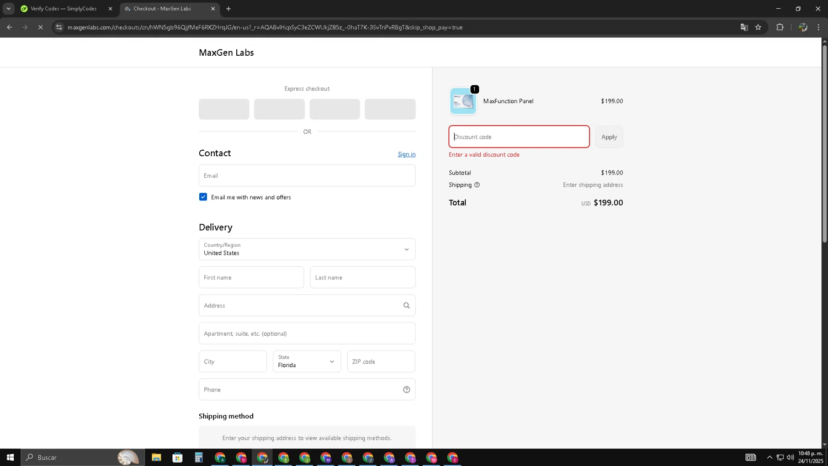The width and height of the screenshot is (828, 466).
Task: Stop loading the page
Action: pyautogui.click(x=40, y=27)
